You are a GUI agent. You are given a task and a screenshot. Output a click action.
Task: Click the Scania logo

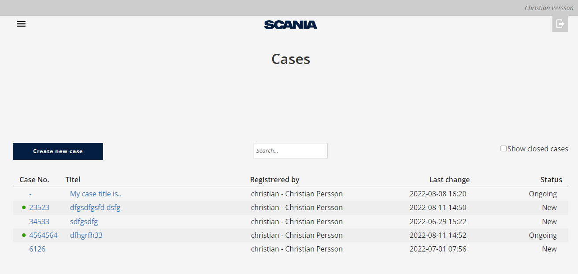[291, 25]
